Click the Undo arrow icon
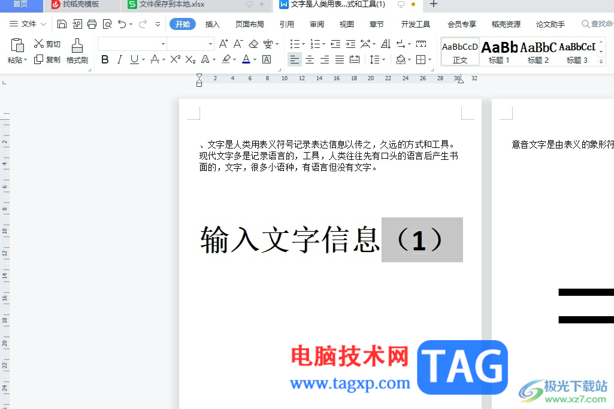Screen dimensions: 614x409 (x=122, y=25)
